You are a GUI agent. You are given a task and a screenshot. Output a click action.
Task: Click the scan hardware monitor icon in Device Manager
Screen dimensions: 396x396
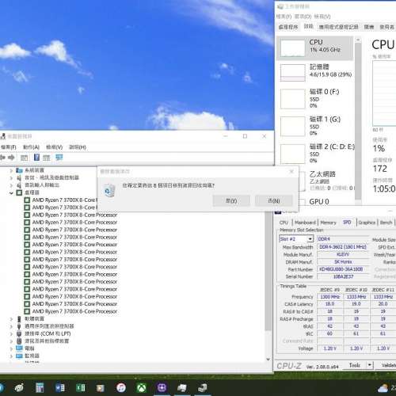[59, 158]
